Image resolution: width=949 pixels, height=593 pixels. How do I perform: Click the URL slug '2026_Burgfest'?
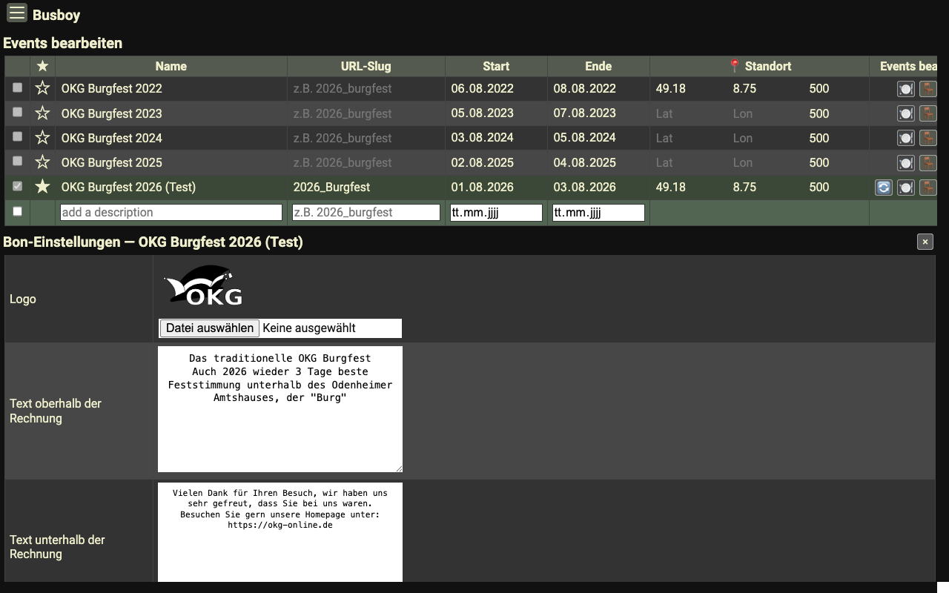331,187
